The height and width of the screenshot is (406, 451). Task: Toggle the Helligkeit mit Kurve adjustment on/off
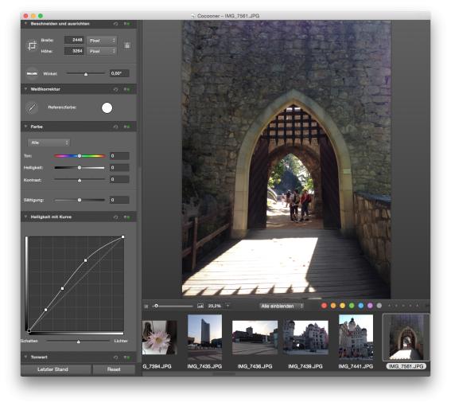[x=126, y=217]
